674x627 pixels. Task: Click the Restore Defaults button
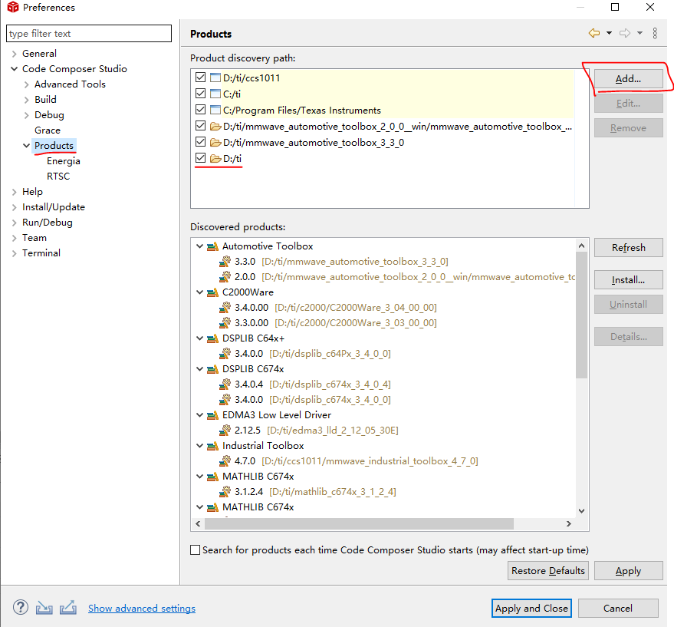pyautogui.click(x=548, y=571)
